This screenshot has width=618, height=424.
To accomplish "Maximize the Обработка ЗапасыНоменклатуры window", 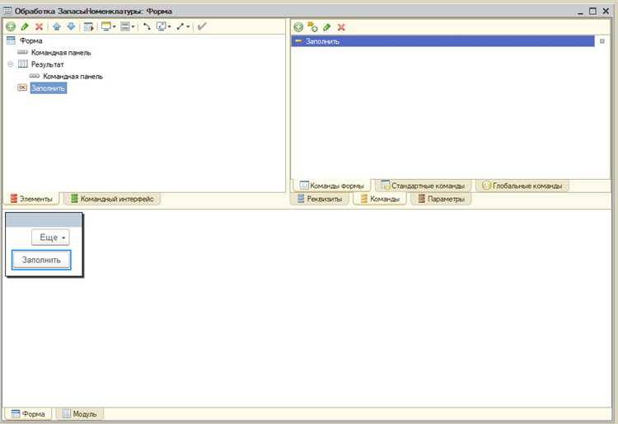I will click(592, 11).
